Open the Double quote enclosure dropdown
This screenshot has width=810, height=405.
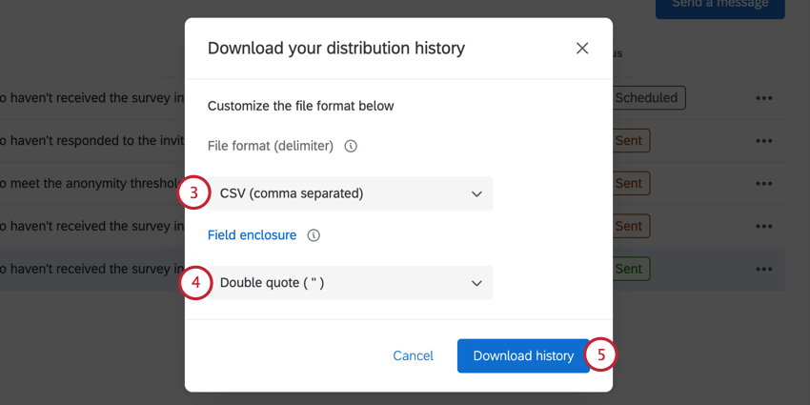tap(351, 283)
